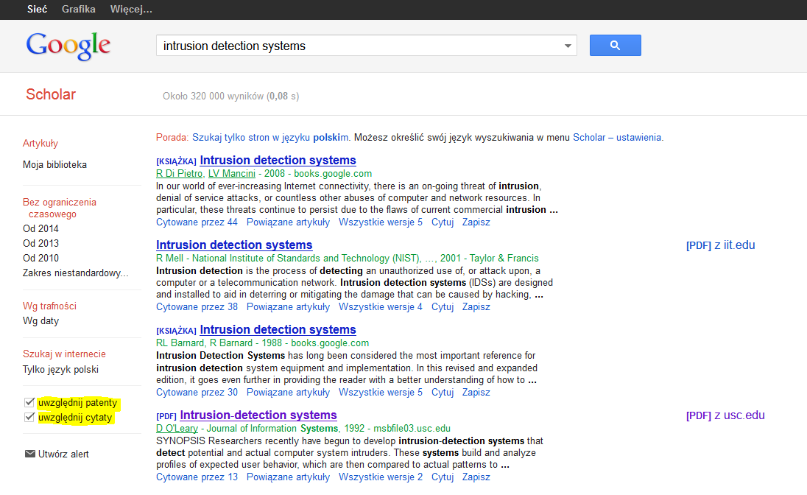Click Cytuj under the O'Leary result

(442, 477)
